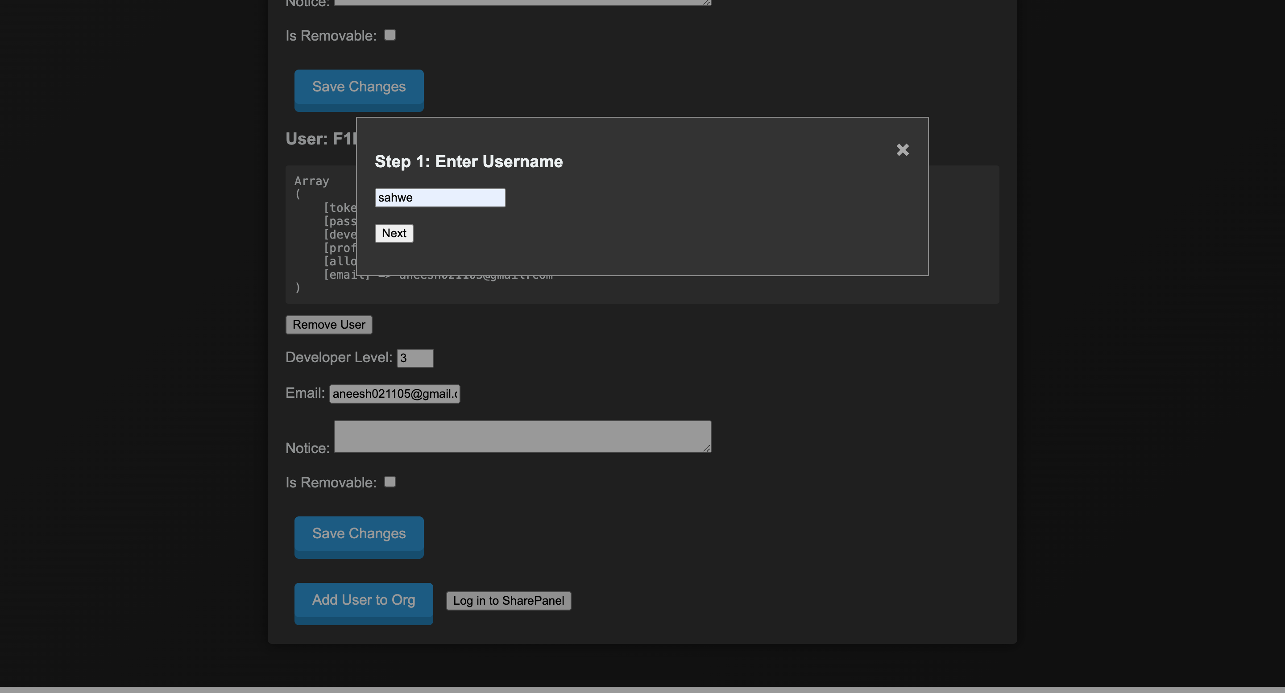Toggle Is Removable checkbox above the User heading
The image size is (1285, 693).
click(x=390, y=35)
